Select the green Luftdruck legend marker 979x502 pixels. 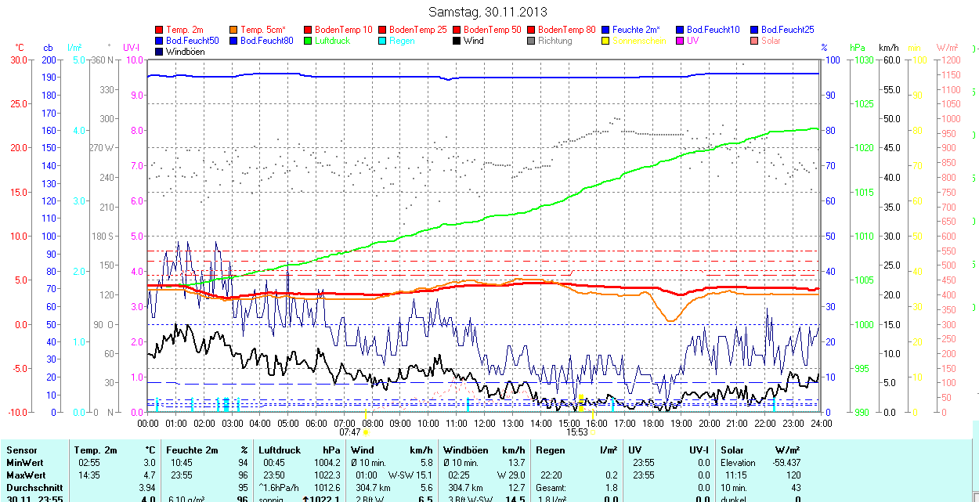(309, 41)
